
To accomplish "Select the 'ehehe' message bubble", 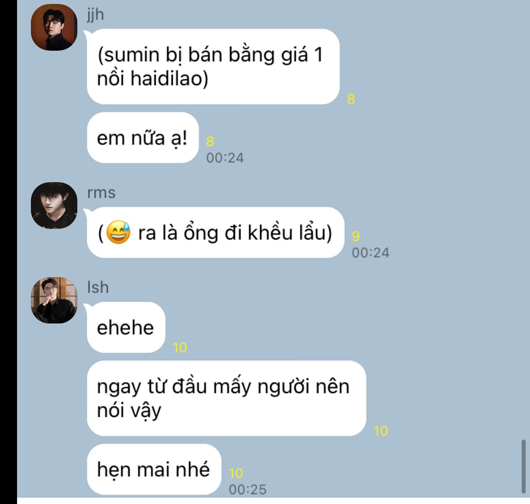I will [x=126, y=327].
